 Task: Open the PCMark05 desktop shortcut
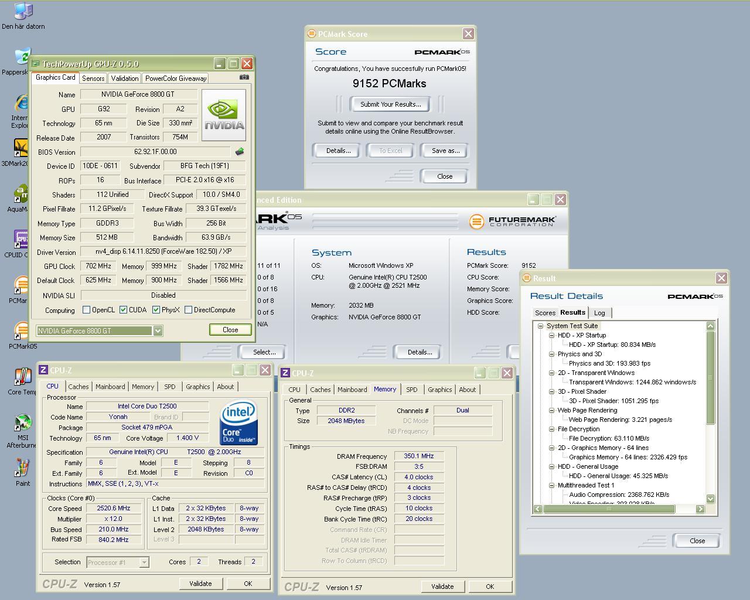[x=22, y=336]
